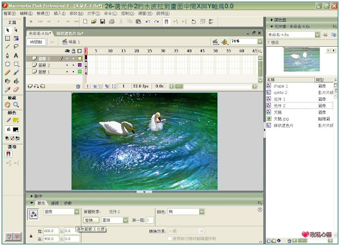Switch to the second document tab
This screenshot has height=246, width=340.
tap(70, 33)
